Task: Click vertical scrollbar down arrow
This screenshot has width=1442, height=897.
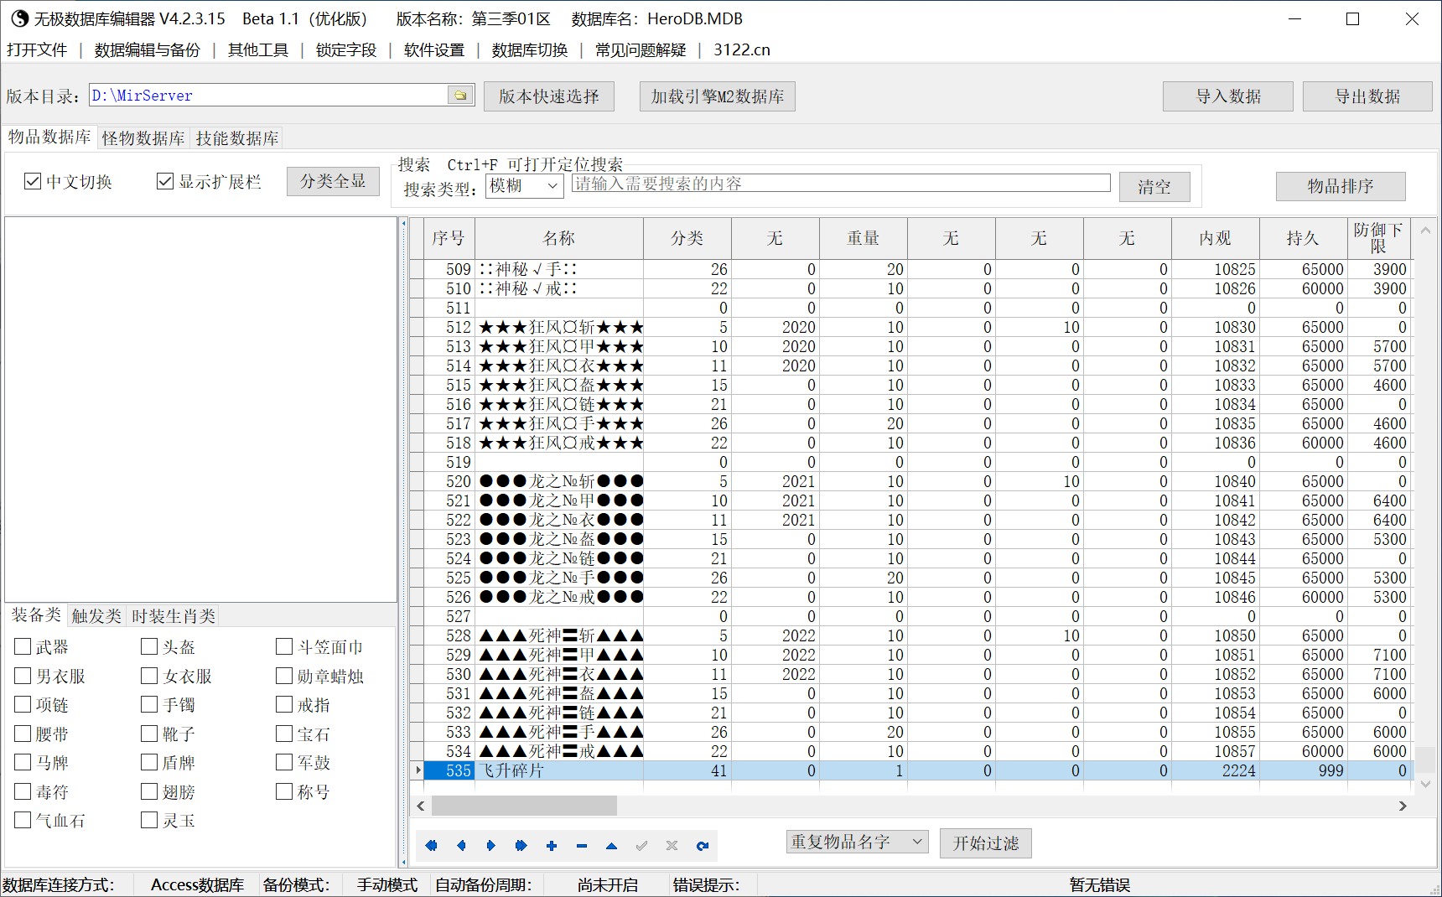Action: pyautogui.click(x=1425, y=784)
